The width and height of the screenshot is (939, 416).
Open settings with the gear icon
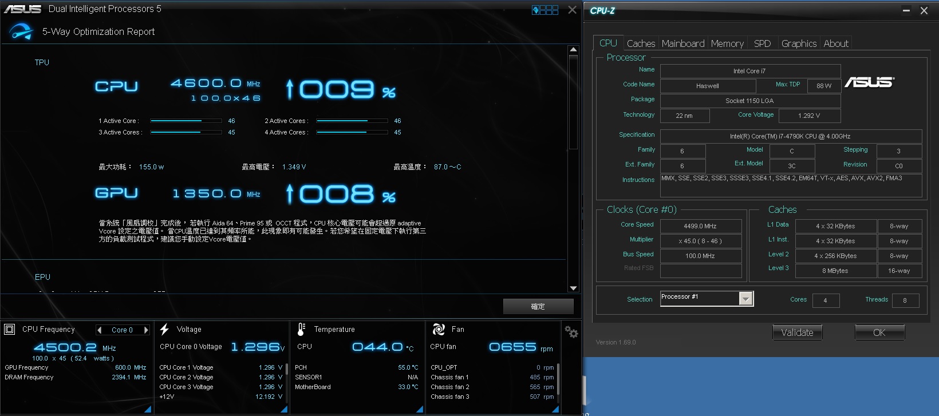(x=571, y=332)
